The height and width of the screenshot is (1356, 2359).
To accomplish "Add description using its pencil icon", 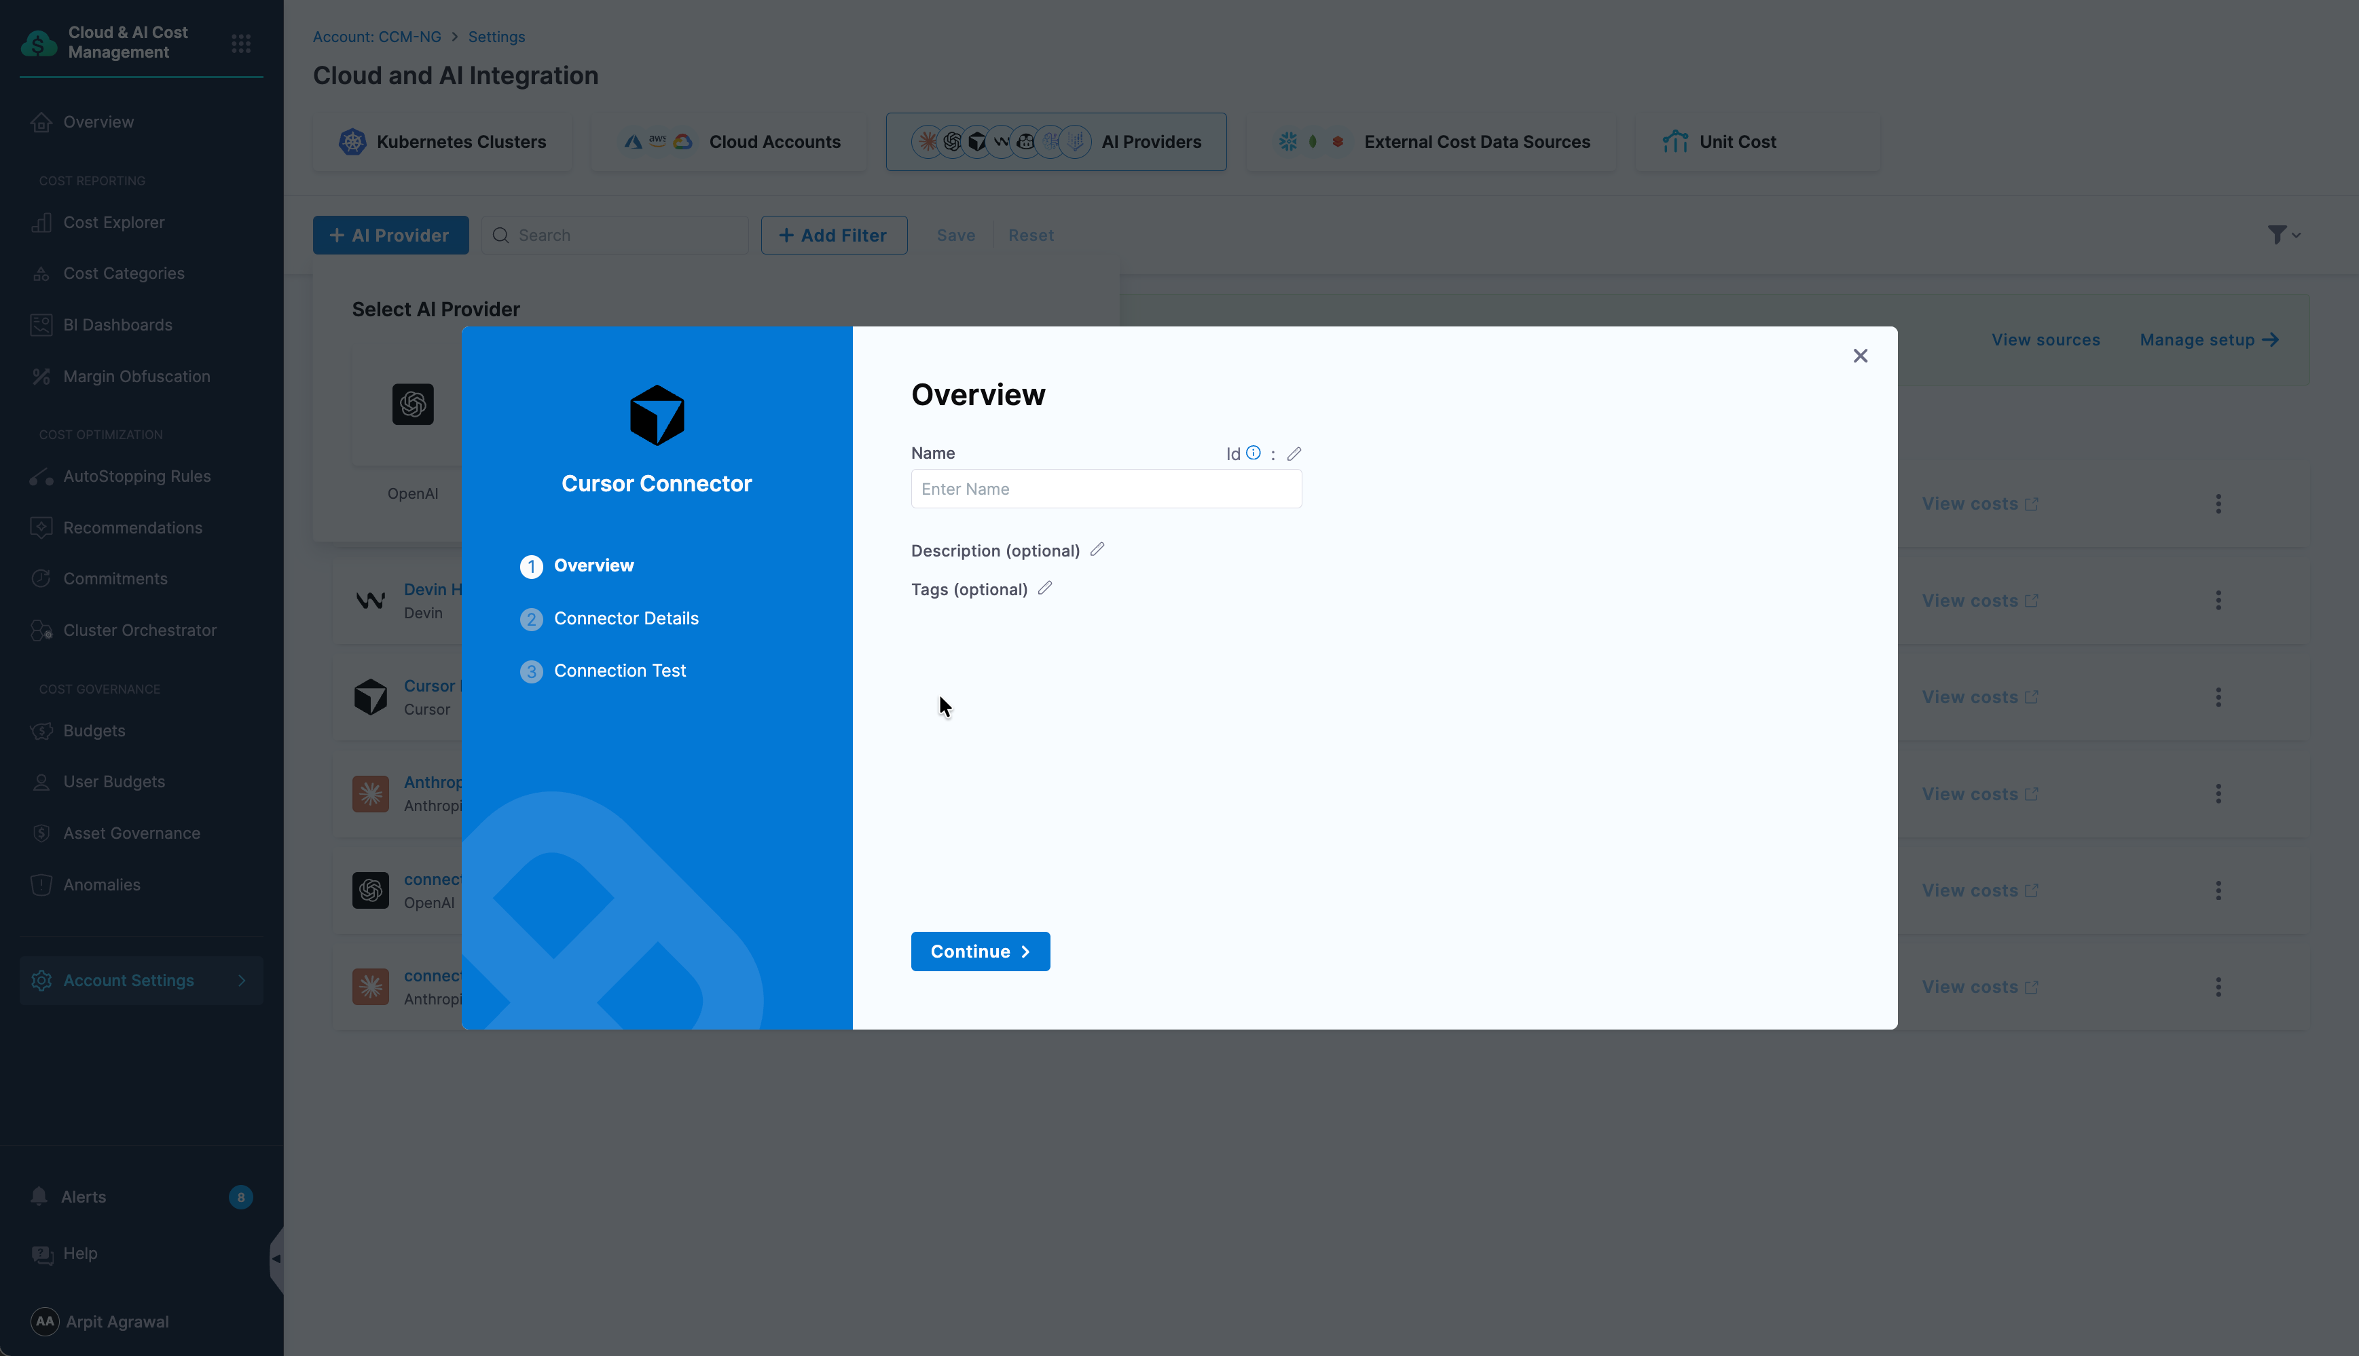I will (1097, 550).
